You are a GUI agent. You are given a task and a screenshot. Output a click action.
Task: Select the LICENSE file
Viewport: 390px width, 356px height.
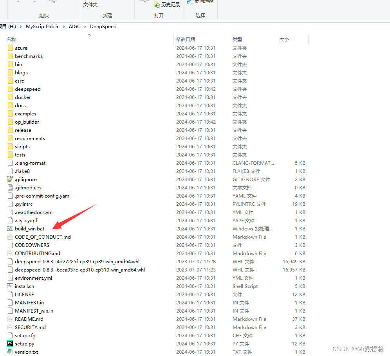23,294
